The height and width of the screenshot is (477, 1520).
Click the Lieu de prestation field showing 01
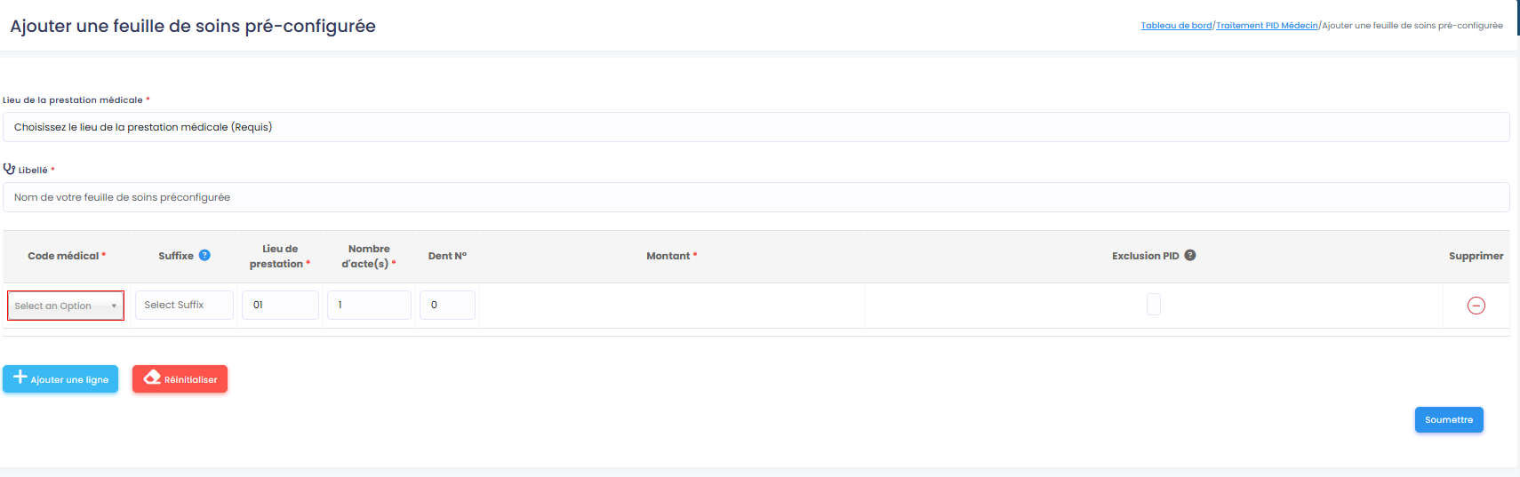click(280, 305)
